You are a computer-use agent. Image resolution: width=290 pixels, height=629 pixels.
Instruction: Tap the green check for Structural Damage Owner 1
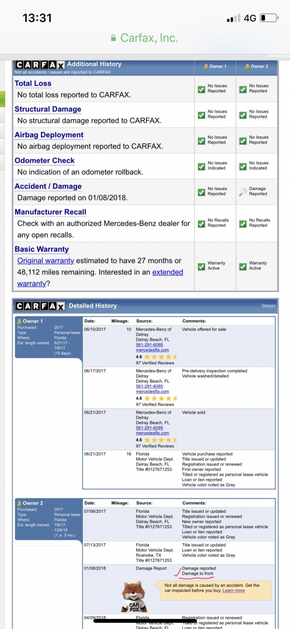pyautogui.click(x=201, y=115)
